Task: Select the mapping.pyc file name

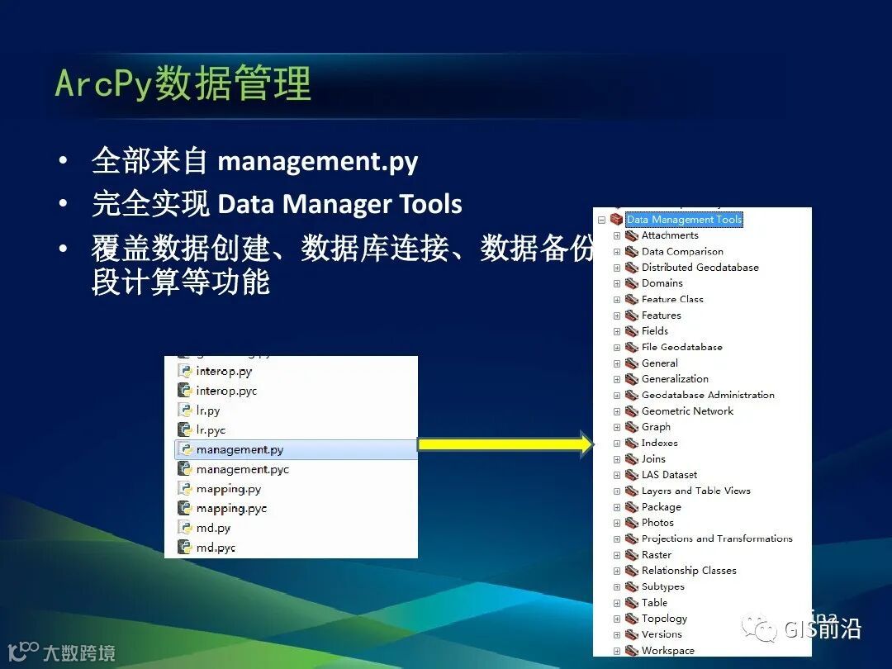Action: 231,509
